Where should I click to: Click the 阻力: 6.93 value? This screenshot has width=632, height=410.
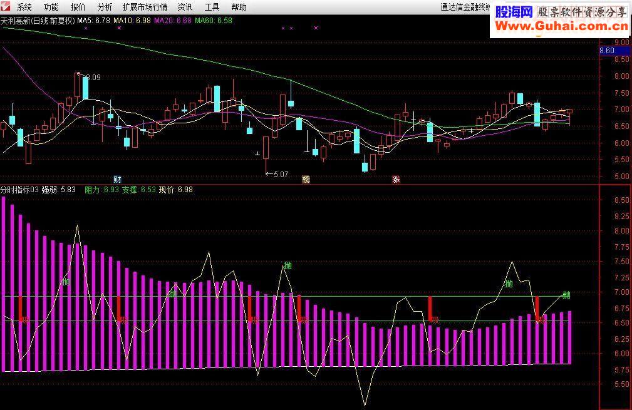coord(102,190)
